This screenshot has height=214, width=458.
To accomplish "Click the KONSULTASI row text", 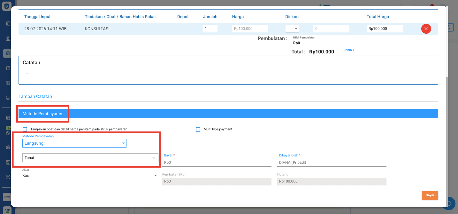I will tap(97, 29).
